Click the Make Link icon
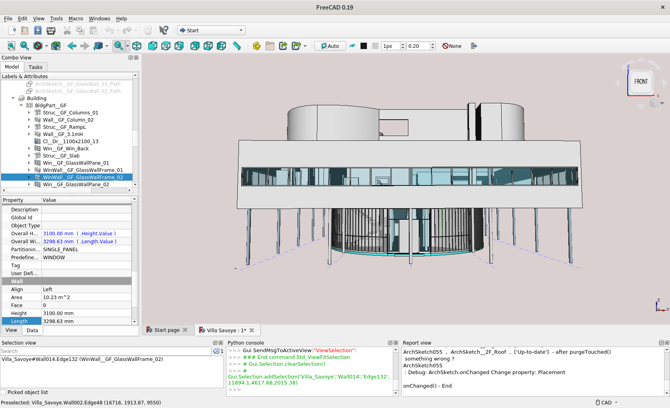The width and height of the screenshot is (670, 408). click(x=283, y=46)
